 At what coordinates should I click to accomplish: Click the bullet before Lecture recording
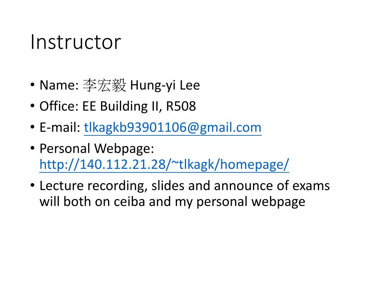33,186
